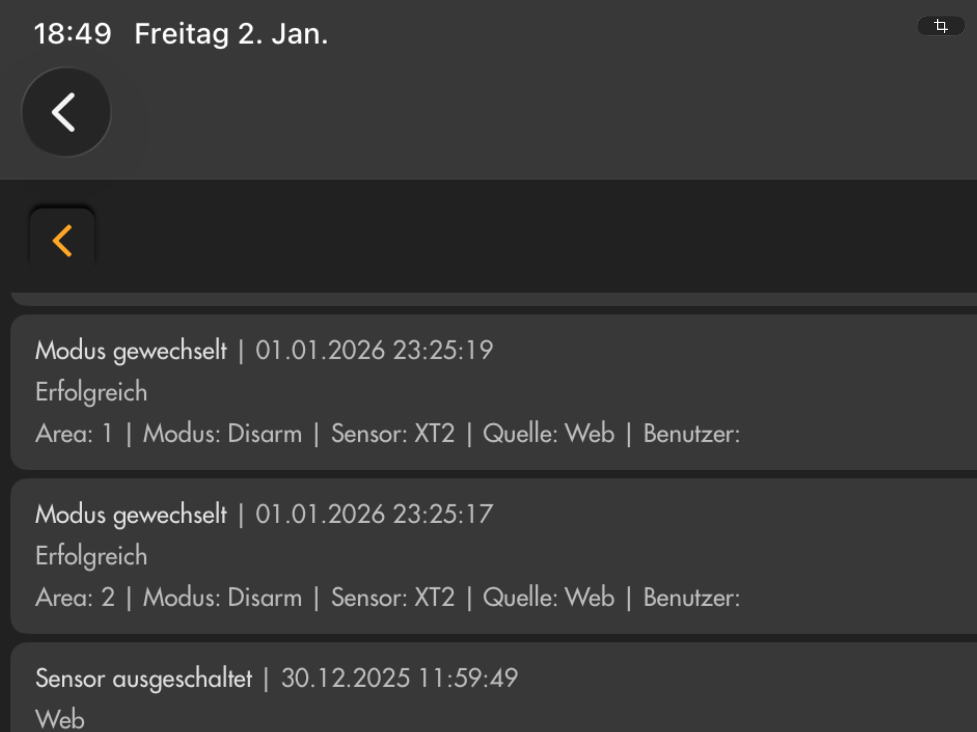Click the Area: 1 label
This screenshot has width=977, height=732.
pyautogui.click(x=74, y=434)
